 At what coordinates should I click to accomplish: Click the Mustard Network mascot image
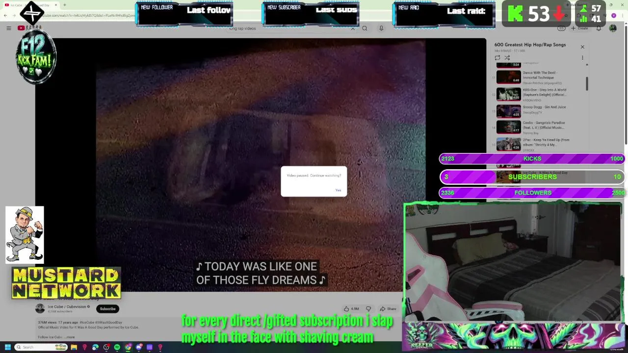pos(25,235)
